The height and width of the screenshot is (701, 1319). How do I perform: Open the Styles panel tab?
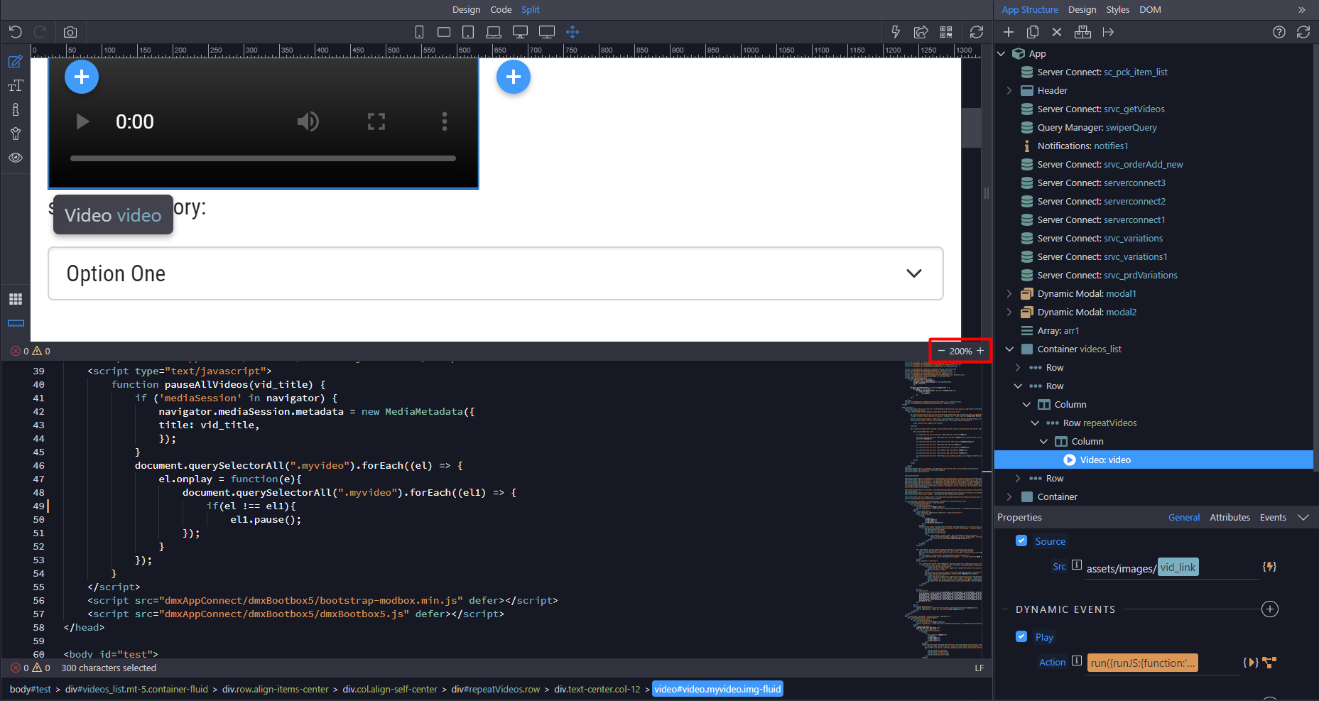click(x=1117, y=9)
